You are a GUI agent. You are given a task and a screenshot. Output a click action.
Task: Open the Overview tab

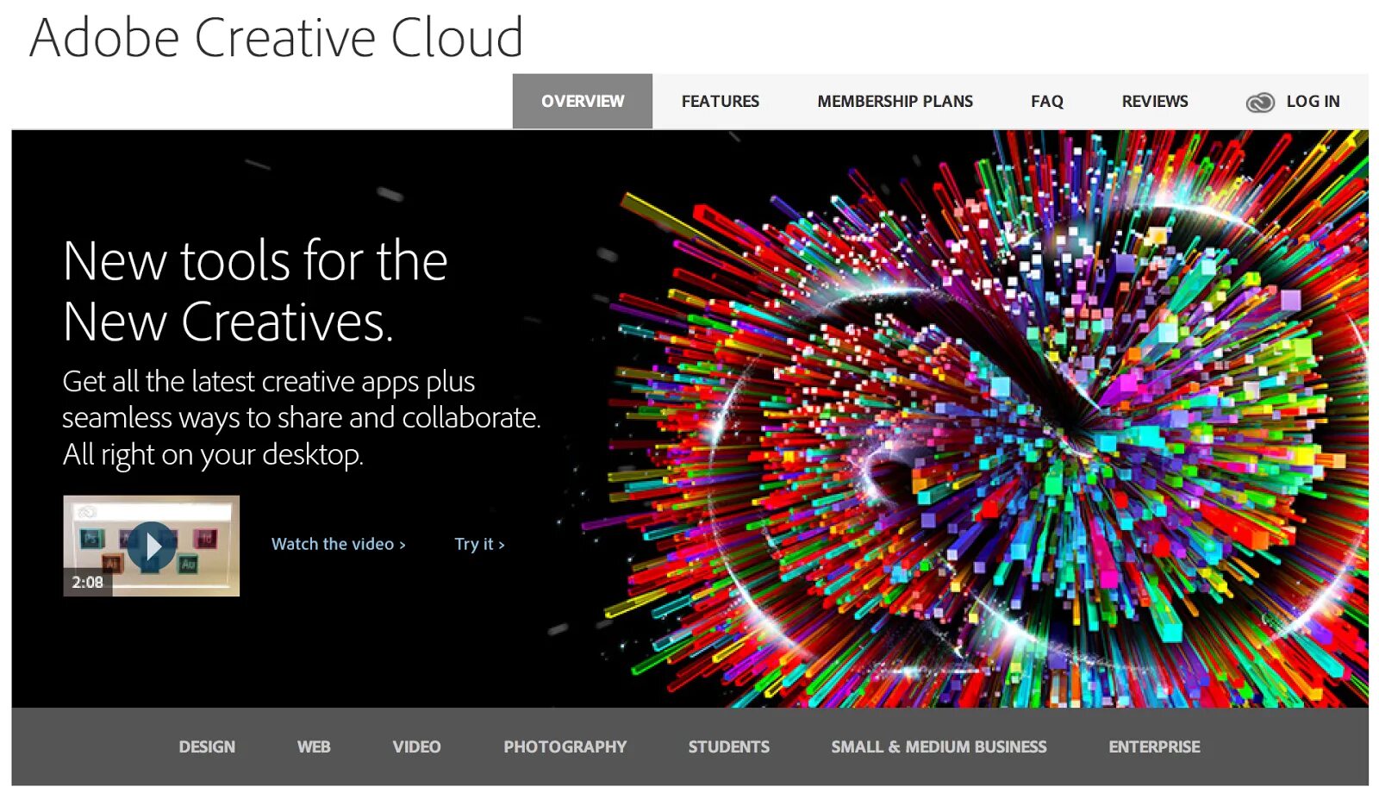(583, 101)
